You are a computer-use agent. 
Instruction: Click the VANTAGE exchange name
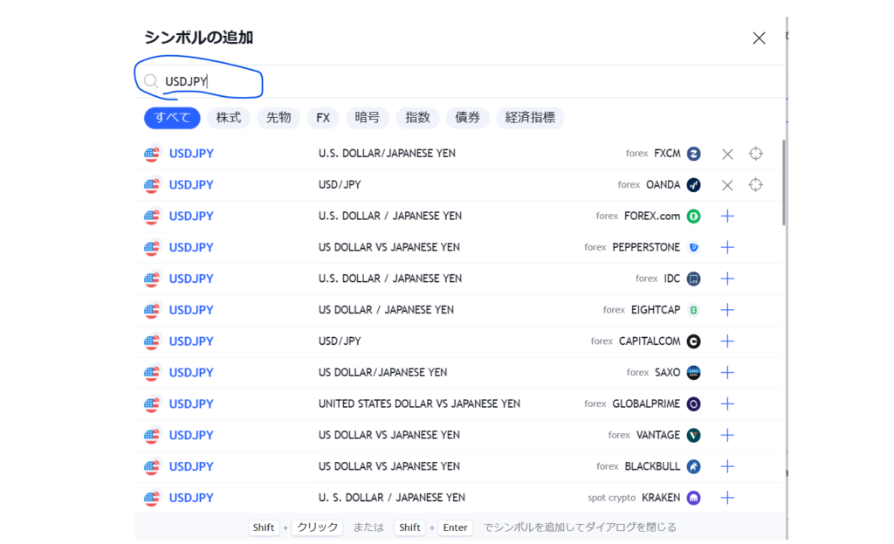pos(658,435)
